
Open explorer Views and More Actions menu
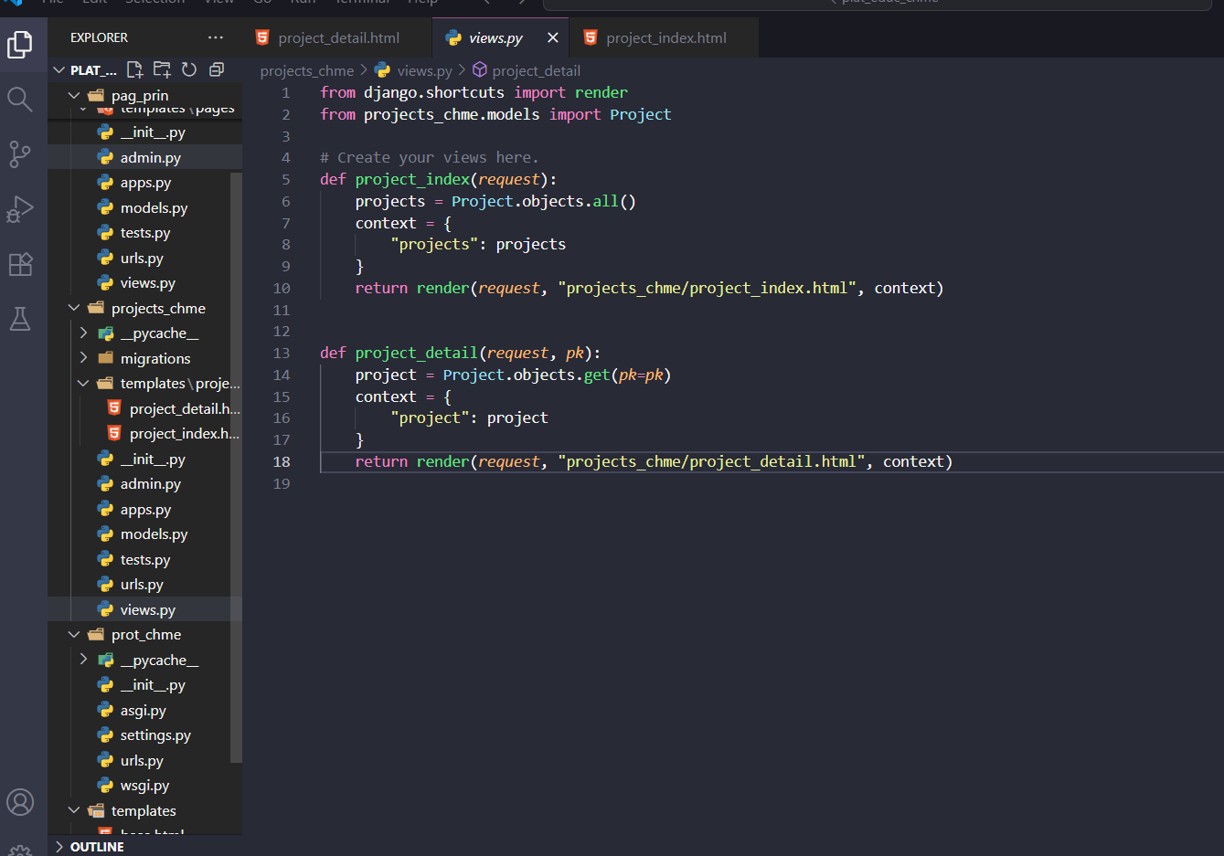[x=216, y=37]
